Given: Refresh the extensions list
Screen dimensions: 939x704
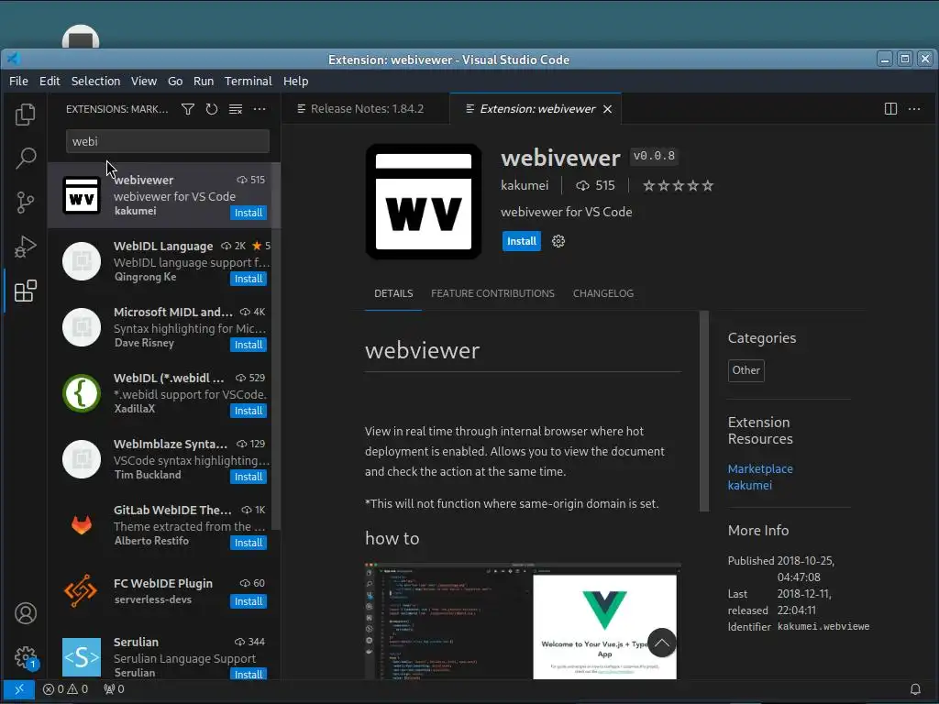Looking at the screenshot, I should click(212, 109).
